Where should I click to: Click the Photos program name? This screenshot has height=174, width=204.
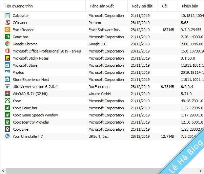[x=18, y=72]
